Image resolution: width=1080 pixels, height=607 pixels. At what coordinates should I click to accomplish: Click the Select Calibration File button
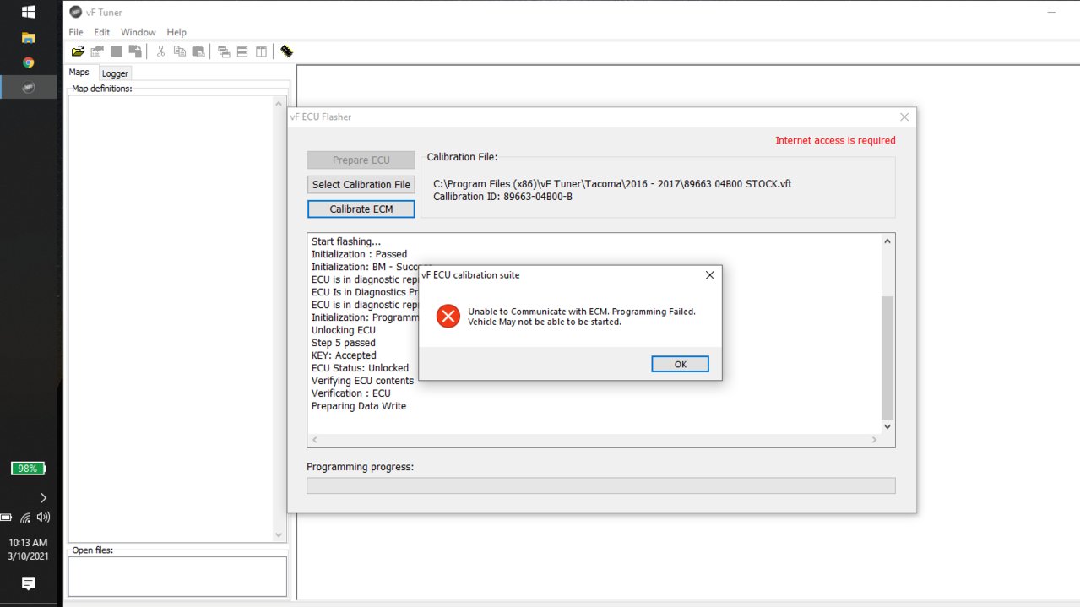(361, 184)
